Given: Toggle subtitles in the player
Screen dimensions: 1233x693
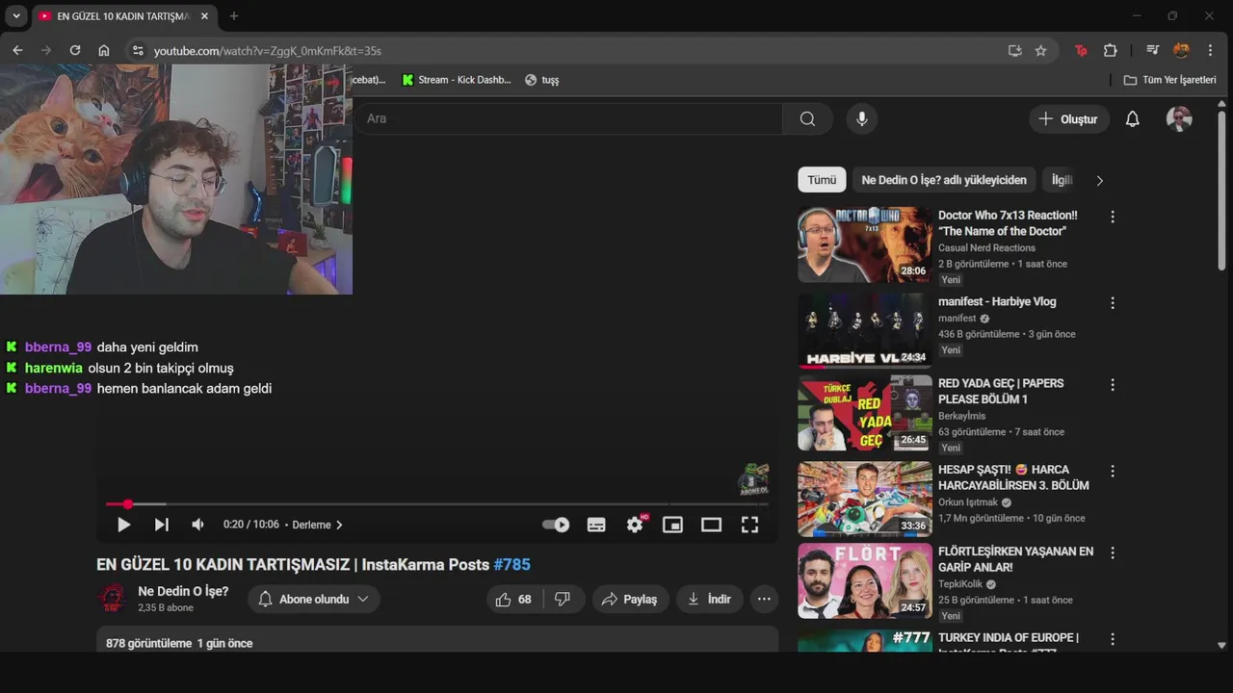Looking at the screenshot, I should (596, 525).
